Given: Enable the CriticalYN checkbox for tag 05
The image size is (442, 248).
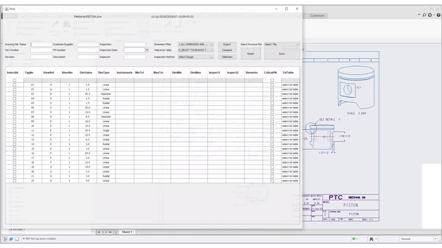Looking at the screenshot, I should click(x=272, y=103).
